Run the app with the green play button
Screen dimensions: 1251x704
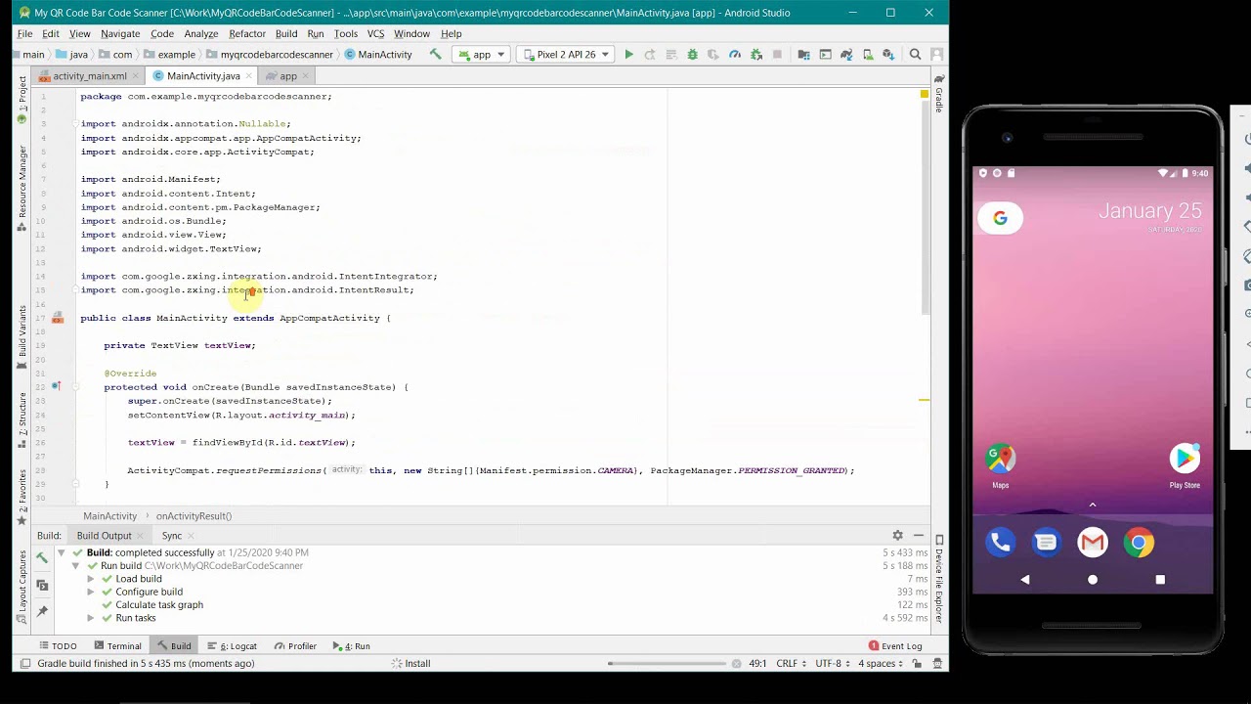628,55
